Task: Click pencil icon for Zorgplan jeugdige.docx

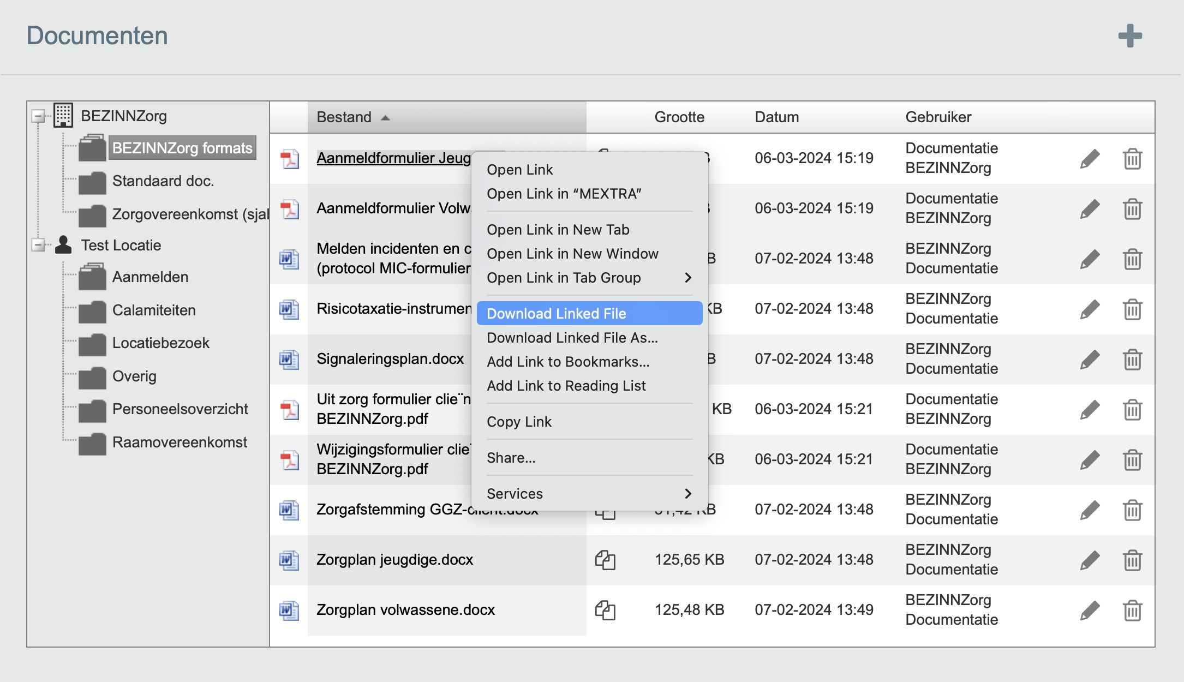Action: pyautogui.click(x=1090, y=560)
